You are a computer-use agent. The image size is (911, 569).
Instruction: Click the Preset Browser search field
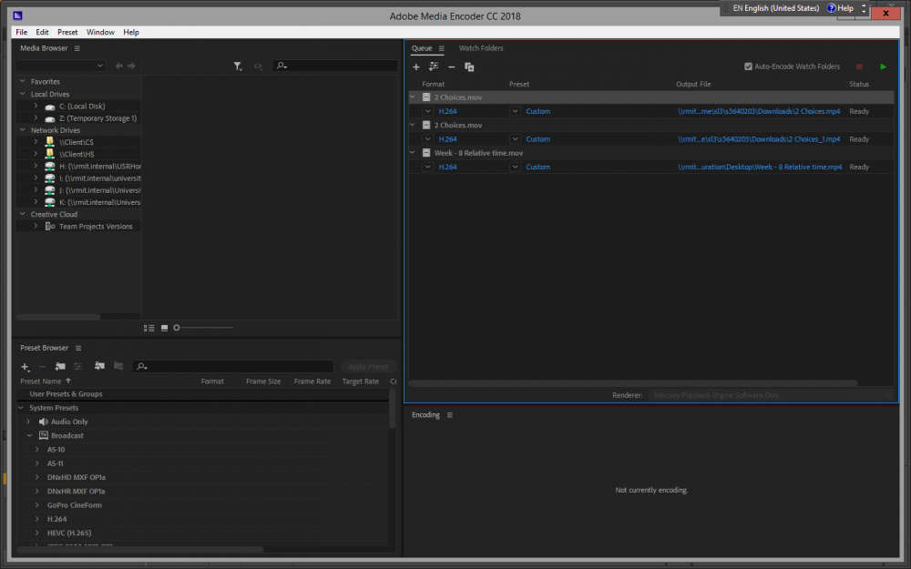(233, 366)
